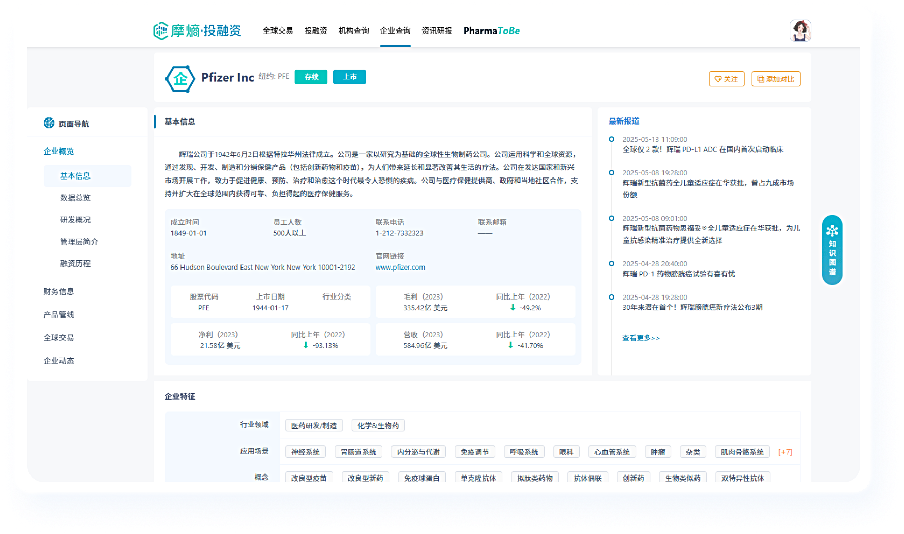This screenshot has height=534, width=904.
Task: Open the 机构查询 top menu
Action: [x=354, y=31]
